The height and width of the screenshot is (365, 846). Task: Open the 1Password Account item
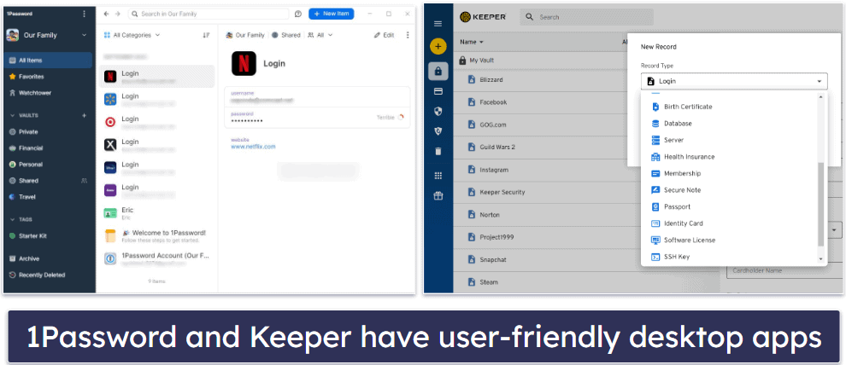click(157, 258)
